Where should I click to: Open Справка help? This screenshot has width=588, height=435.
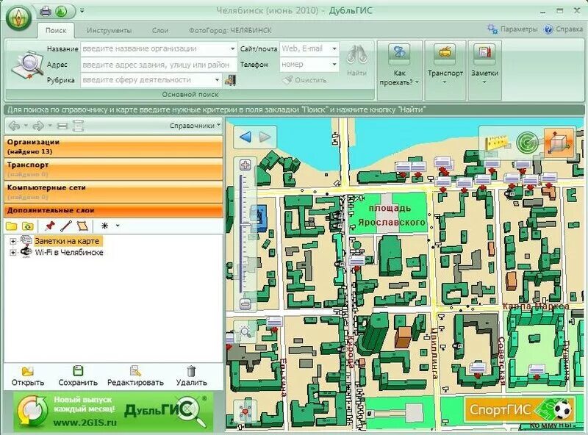point(563,29)
